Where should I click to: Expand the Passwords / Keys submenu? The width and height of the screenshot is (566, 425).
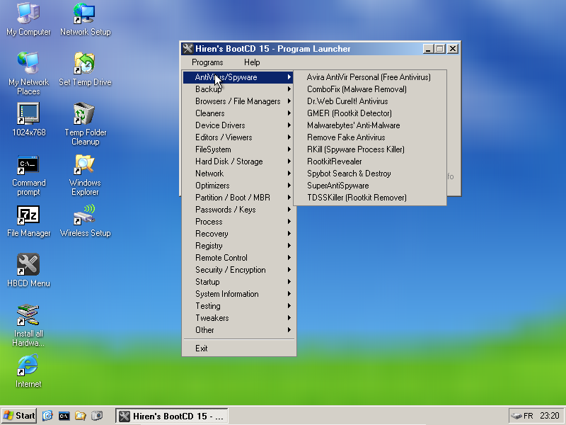tap(238, 210)
